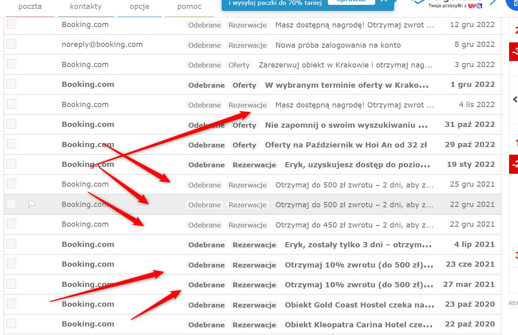The image size is (518, 335).
Task: Switch to the kontakty tab
Action: click(x=86, y=6)
